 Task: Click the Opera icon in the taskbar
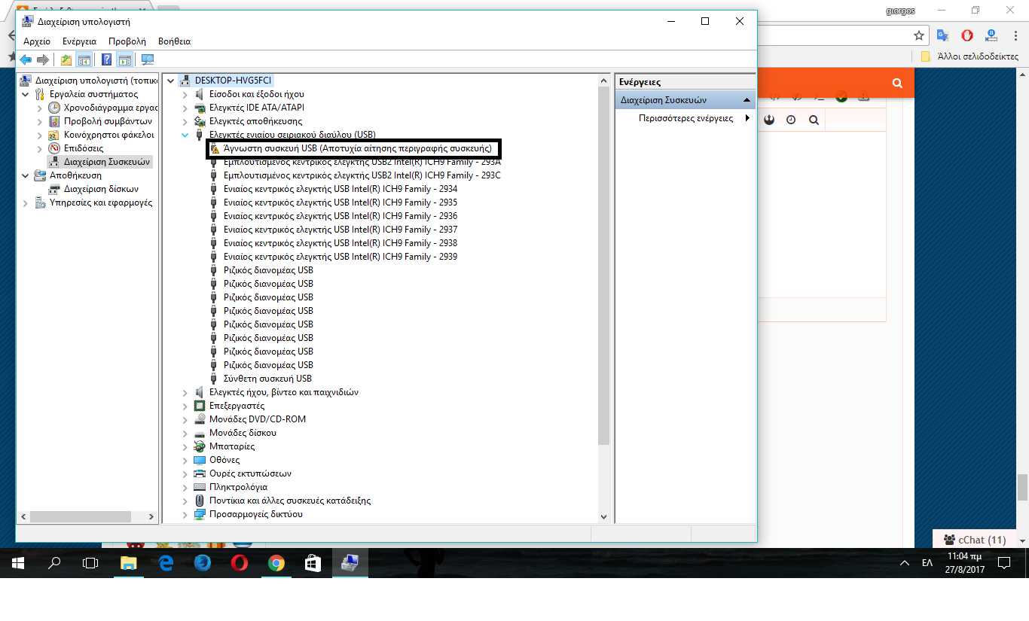coord(240,562)
